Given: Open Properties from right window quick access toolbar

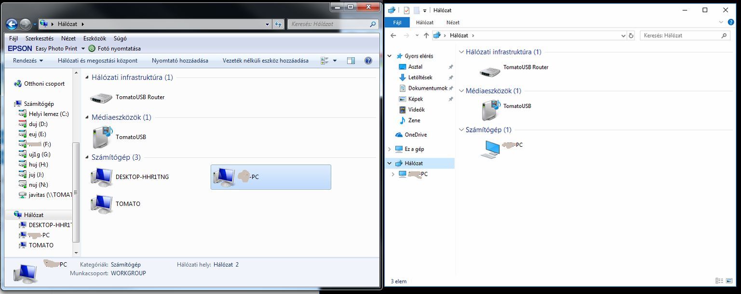Looking at the screenshot, I should [406, 10].
